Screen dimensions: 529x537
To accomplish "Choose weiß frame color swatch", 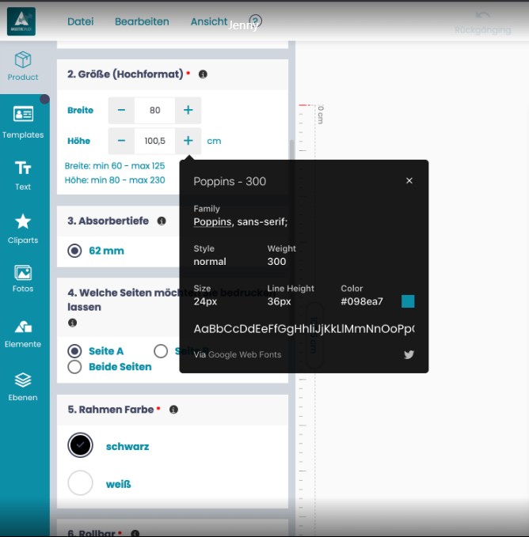I will click(x=80, y=483).
